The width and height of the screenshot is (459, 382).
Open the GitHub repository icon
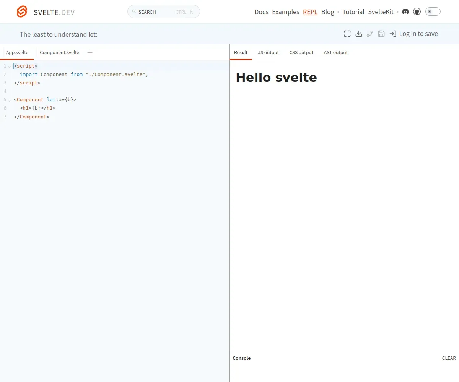pyautogui.click(x=417, y=12)
